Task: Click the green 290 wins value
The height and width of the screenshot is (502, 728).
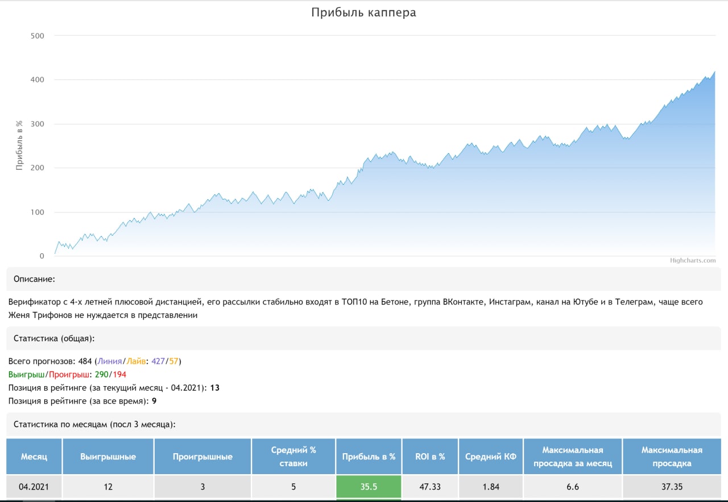Action: click(x=101, y=375)
